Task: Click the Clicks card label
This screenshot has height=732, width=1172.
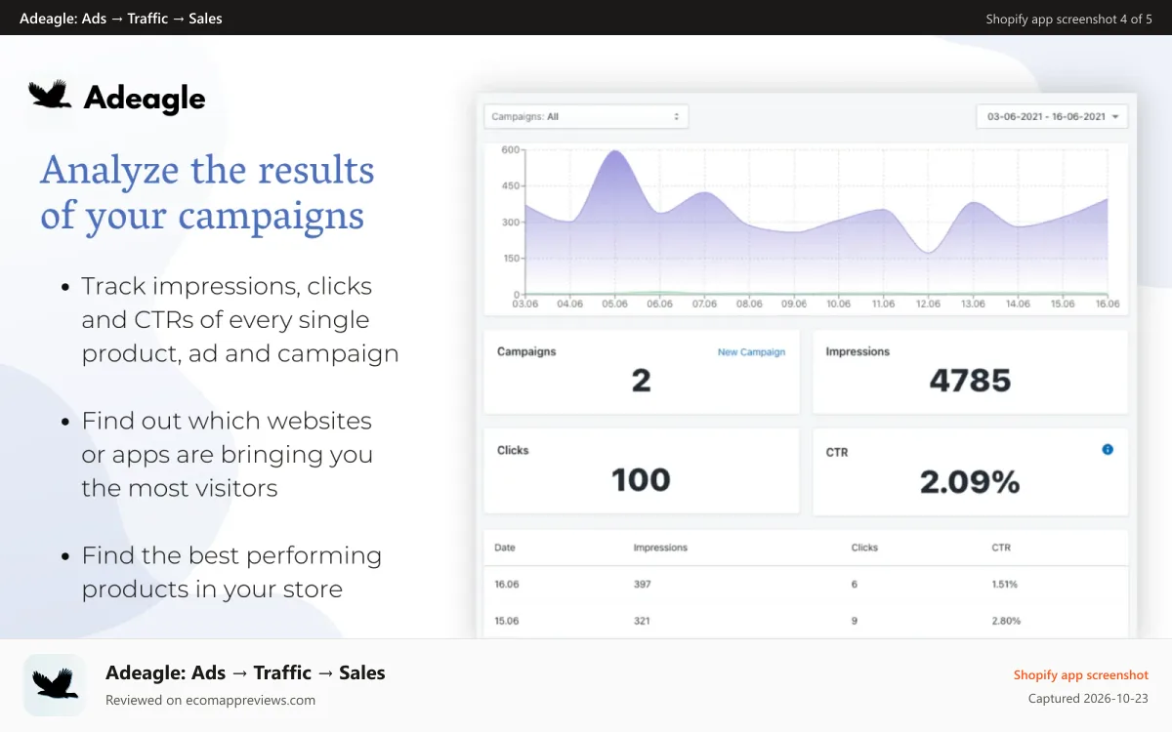Action: [513, 450]
